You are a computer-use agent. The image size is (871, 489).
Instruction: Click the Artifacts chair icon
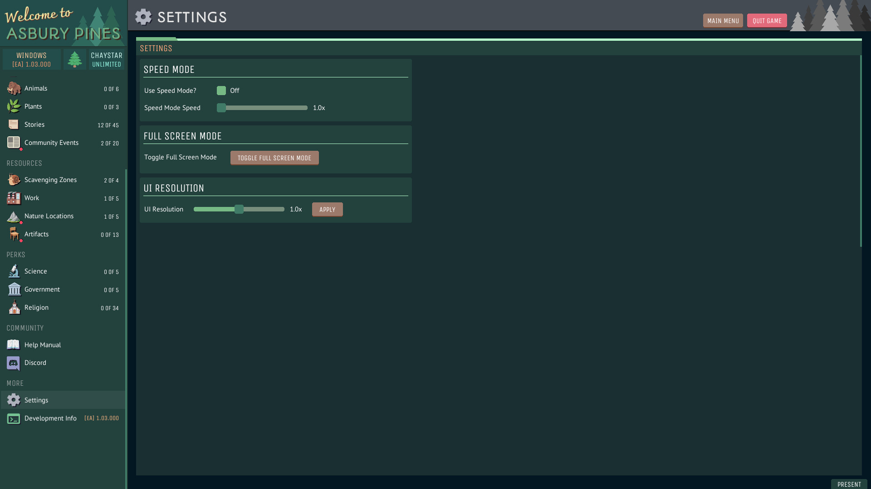pos(14,234)
